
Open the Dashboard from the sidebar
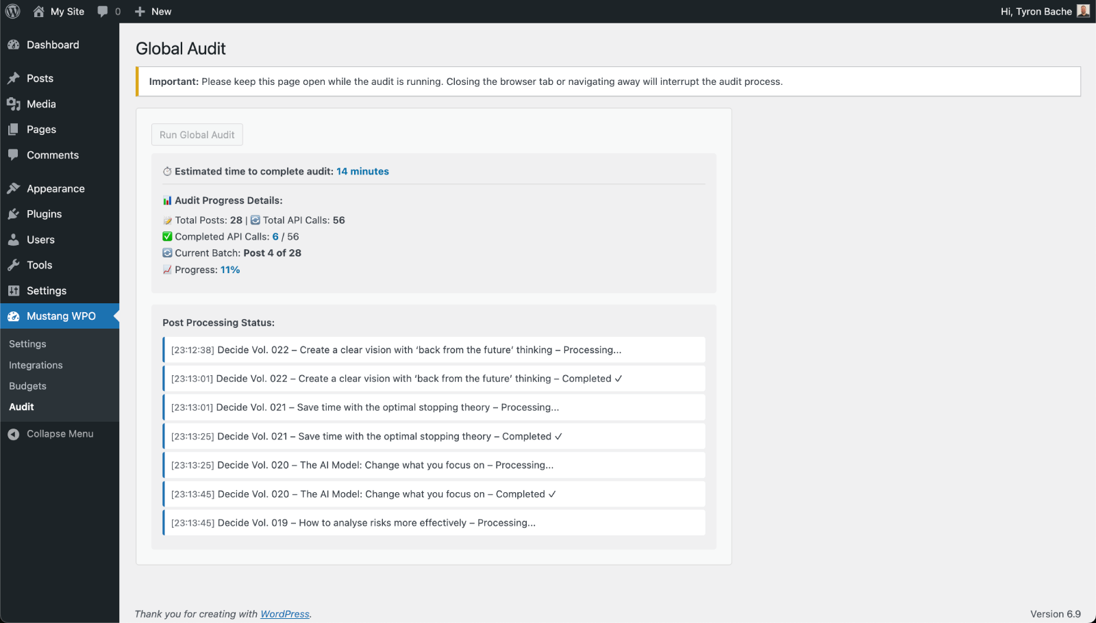15,44
